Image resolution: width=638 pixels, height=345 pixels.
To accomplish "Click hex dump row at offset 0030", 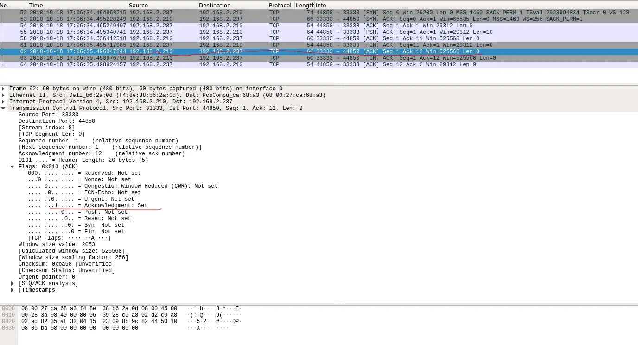I will (x=115, y=328).
